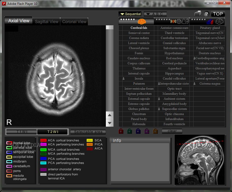
Task: Select Pituitary gland in the list
Action: click(x=210, y=28)
